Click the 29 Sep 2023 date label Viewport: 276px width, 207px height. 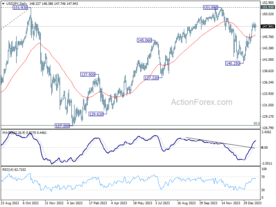point(209,203)
